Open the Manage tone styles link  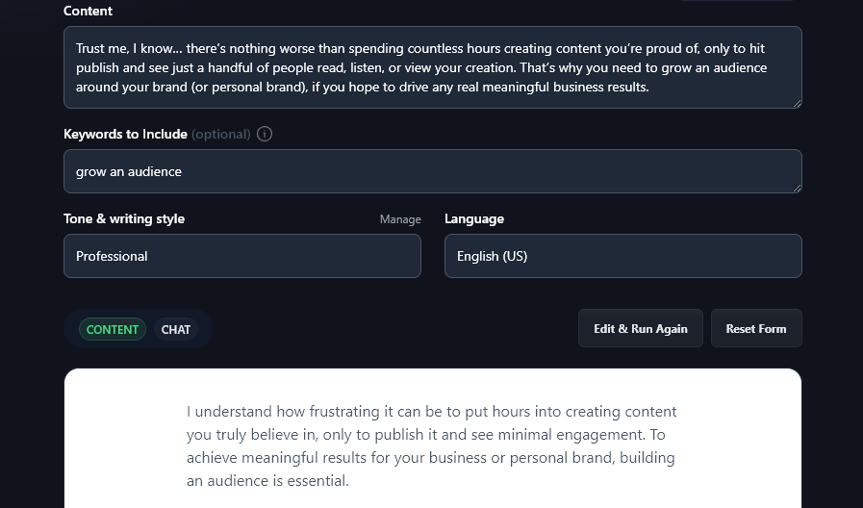pos(400,219)
